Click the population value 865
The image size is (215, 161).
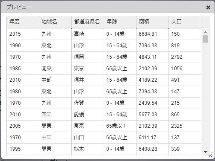[185, 115]
